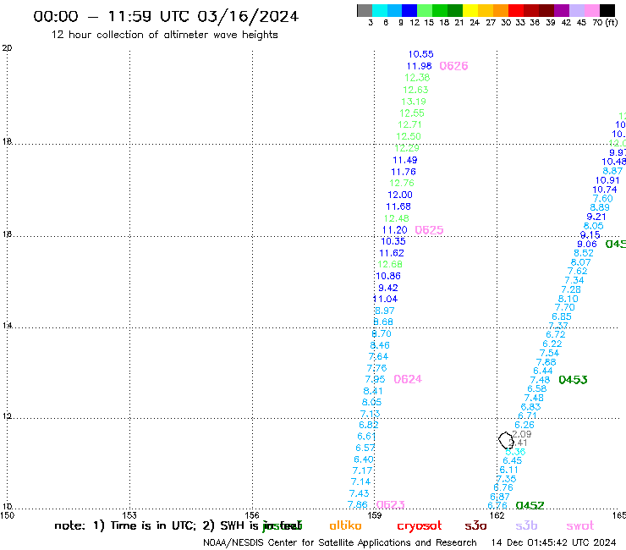Click the gray low reading '2.09'
626x550 pixels.
coord(521,434)
